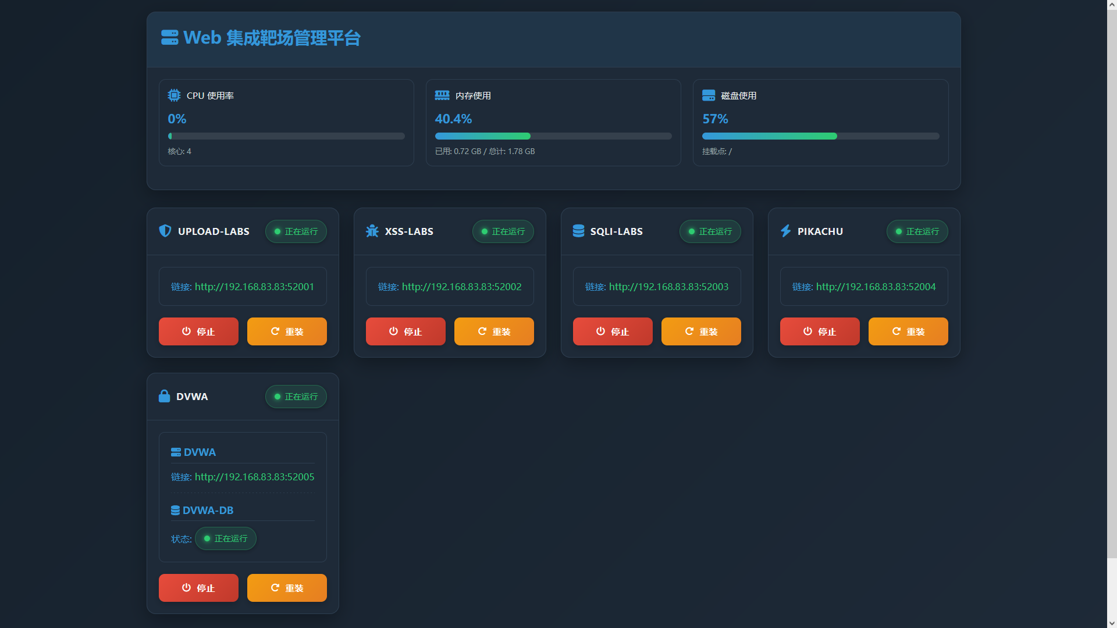Open the PIKACHU link on port 52004
This screenshot has width=1117, height=628.
click(876, 287)
